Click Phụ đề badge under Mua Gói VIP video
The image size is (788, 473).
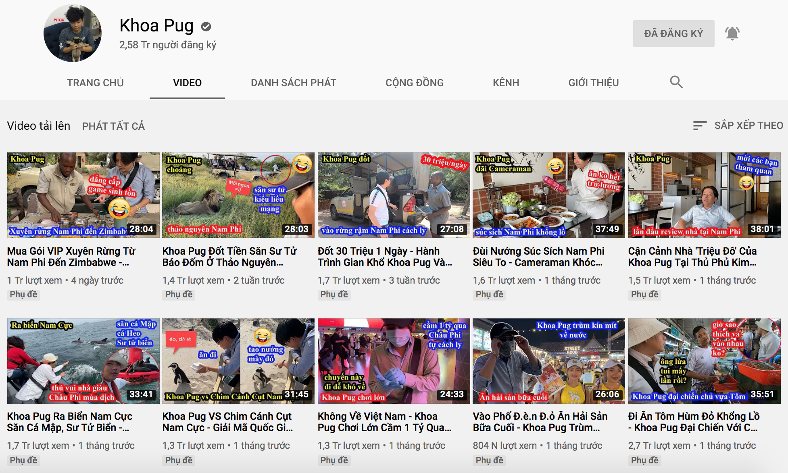click(23, 295)
